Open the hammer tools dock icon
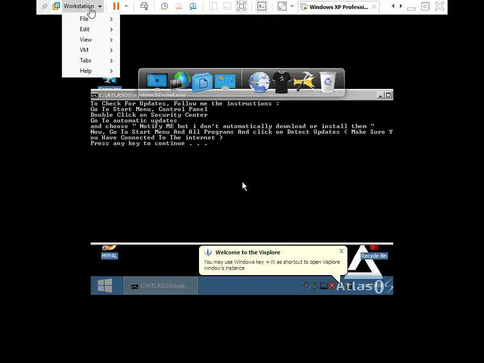Screen dimensions: 484x363 305,81
